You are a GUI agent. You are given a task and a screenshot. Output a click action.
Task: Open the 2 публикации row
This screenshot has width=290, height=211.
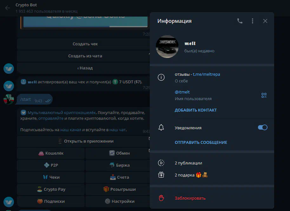[x=212, y=163]
